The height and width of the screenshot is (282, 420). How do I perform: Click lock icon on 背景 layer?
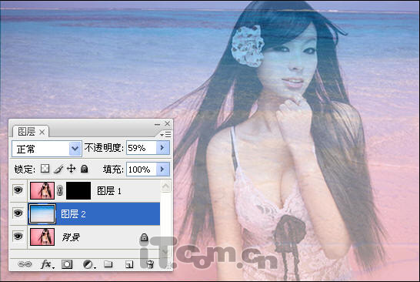(144, 237)
